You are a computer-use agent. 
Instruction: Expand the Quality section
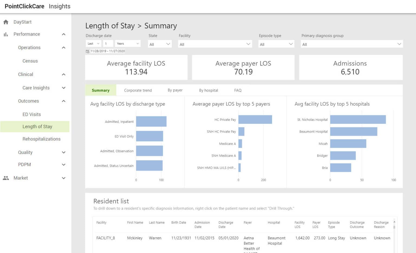pos(64,152)
